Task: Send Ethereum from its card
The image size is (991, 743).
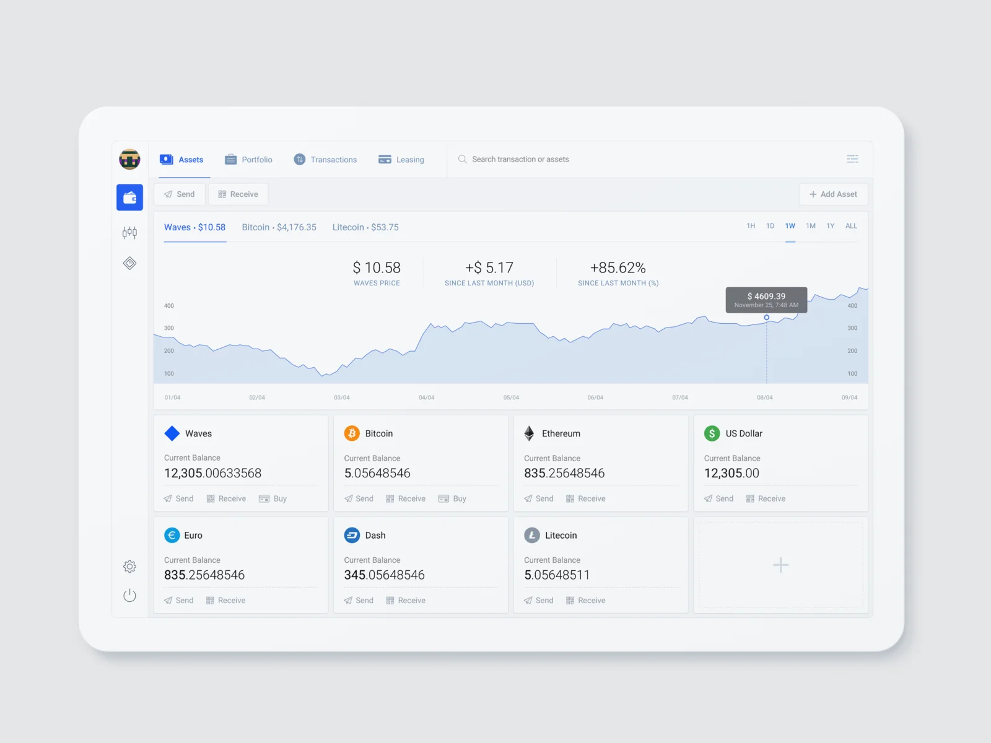Action: coord(539,498)
